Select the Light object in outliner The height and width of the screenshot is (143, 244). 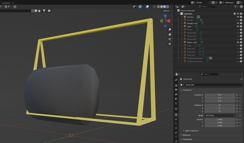189,26
